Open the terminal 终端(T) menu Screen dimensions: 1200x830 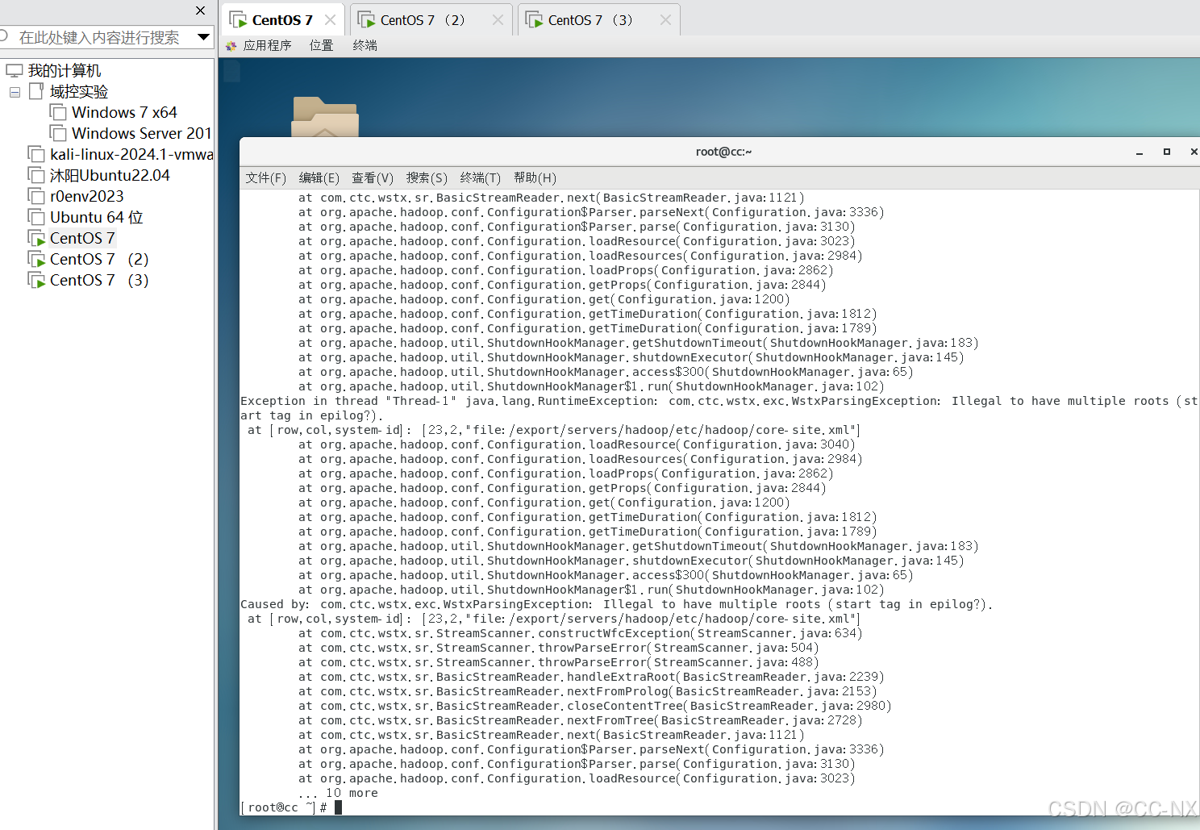coord(481,178)
